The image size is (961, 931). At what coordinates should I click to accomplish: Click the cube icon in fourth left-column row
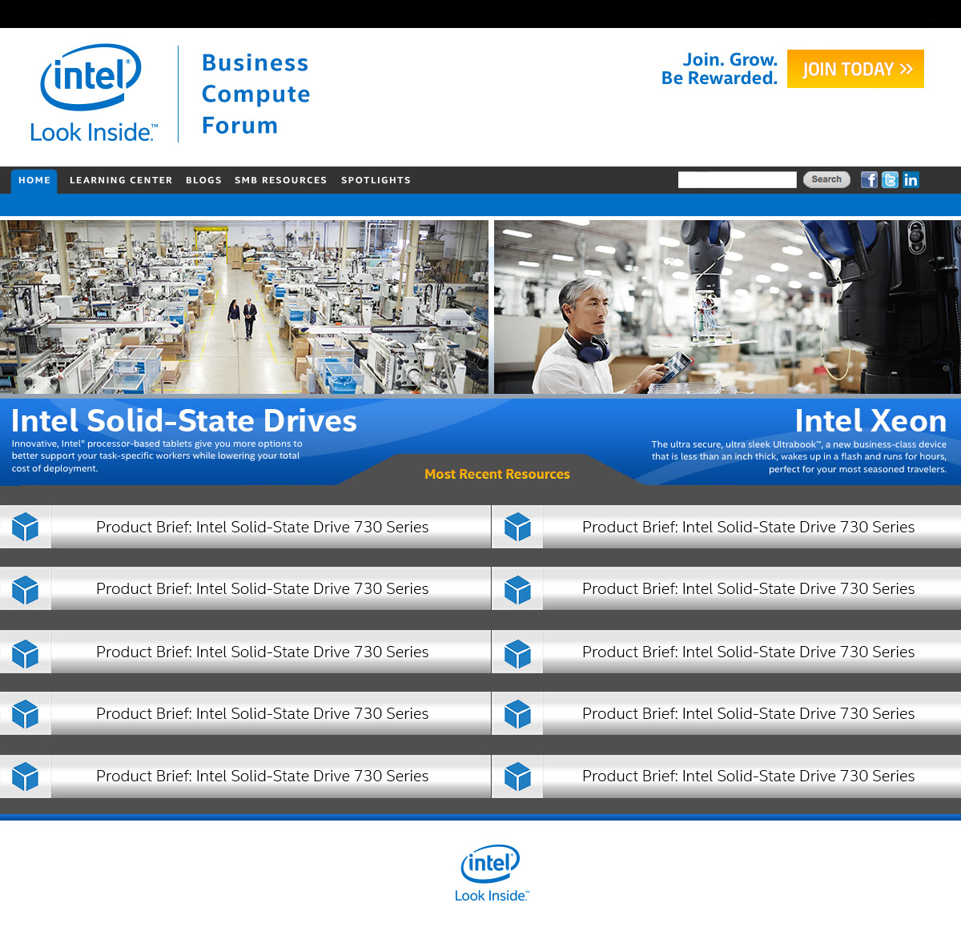26,714
